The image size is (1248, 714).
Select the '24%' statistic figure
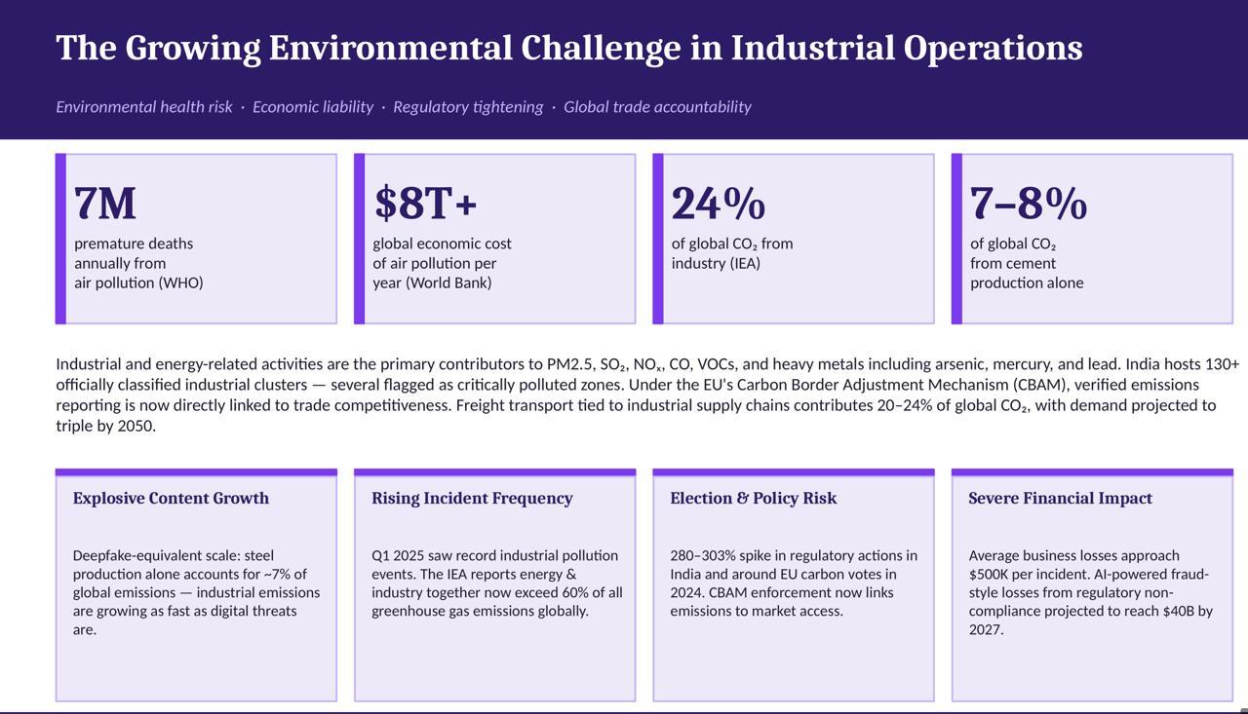coord(718,204)
